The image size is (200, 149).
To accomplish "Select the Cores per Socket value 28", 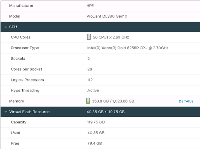I will click(90, 69).
